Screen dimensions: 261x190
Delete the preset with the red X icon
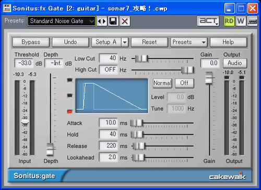(125, 21)
